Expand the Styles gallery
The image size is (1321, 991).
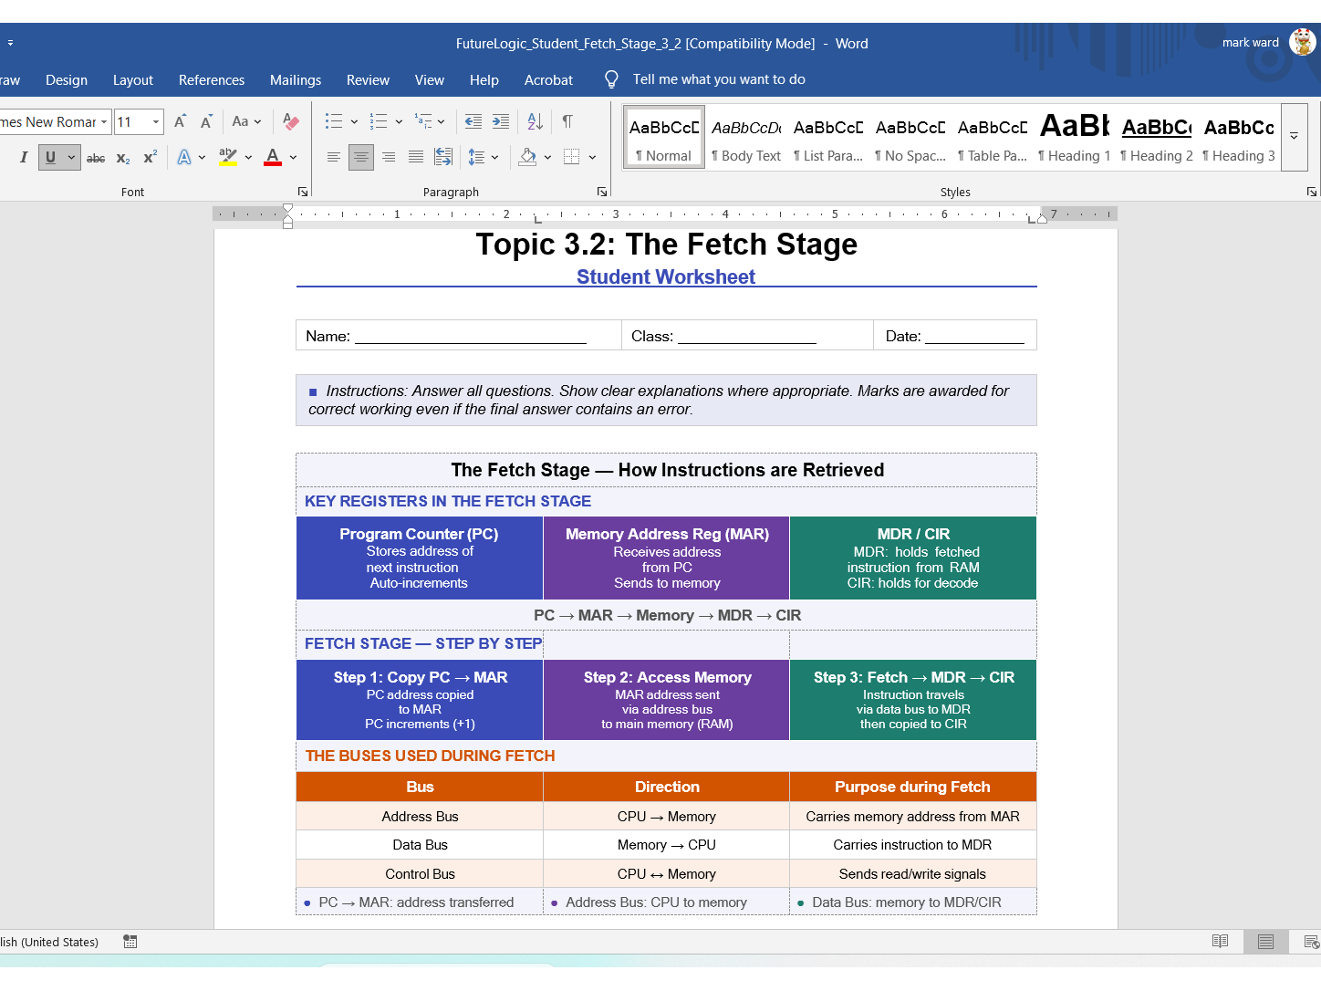(x=1294, y=137)
